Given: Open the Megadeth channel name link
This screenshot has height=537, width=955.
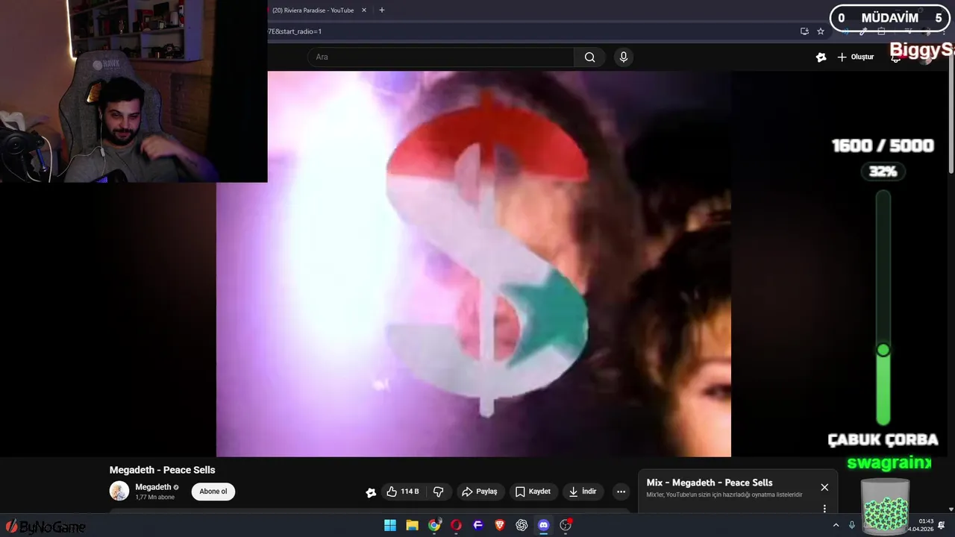Looking at the screenshot, I should (x=153, y=487).
